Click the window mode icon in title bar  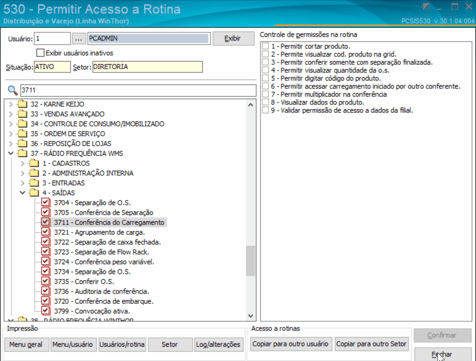pyautogui.click(x=426, y=7)
